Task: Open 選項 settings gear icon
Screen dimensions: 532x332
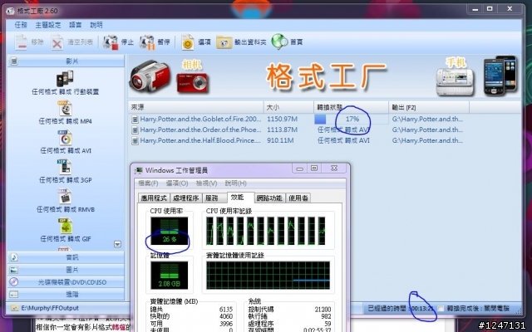Action: coord(187,42)
